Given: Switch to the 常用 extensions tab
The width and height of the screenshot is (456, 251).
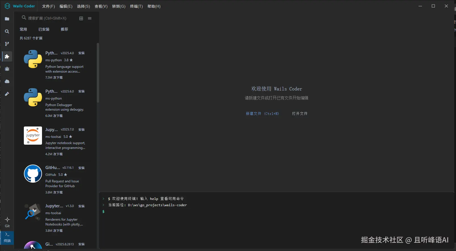Looking at the screenshot, I should tap(23, 29).
